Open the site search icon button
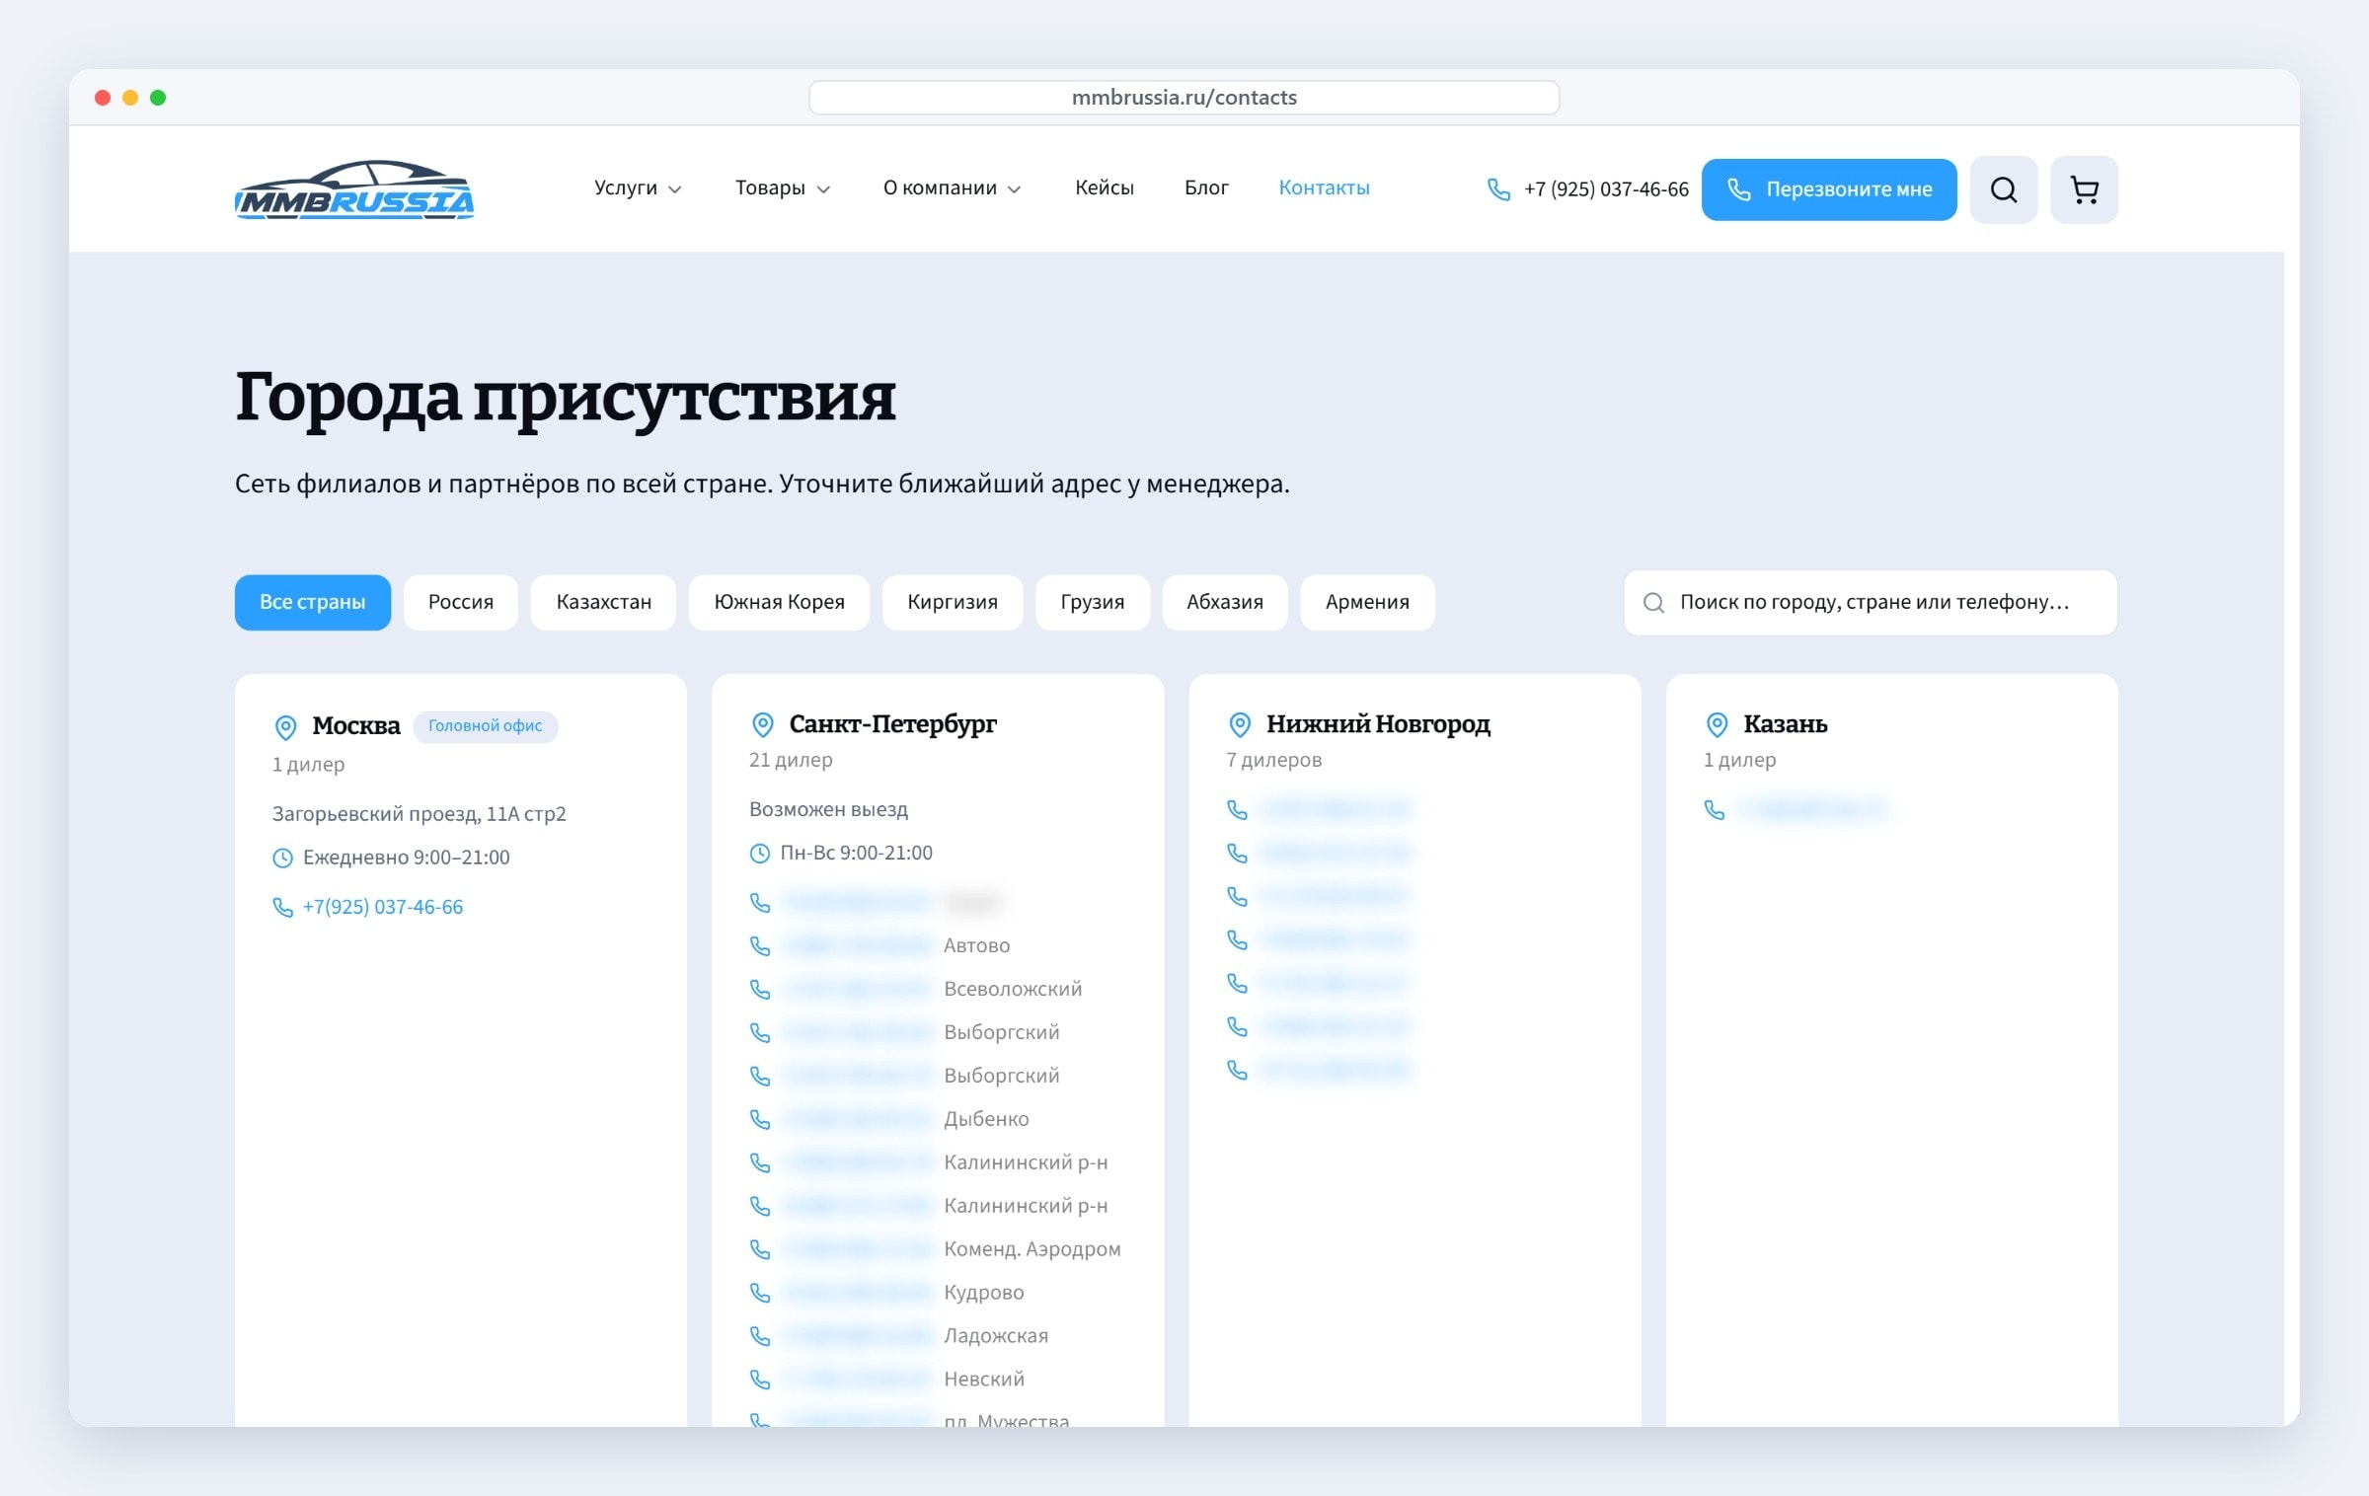Image resolution: width=2369 pixels, height=1496 pixels. click(2003, 189)
